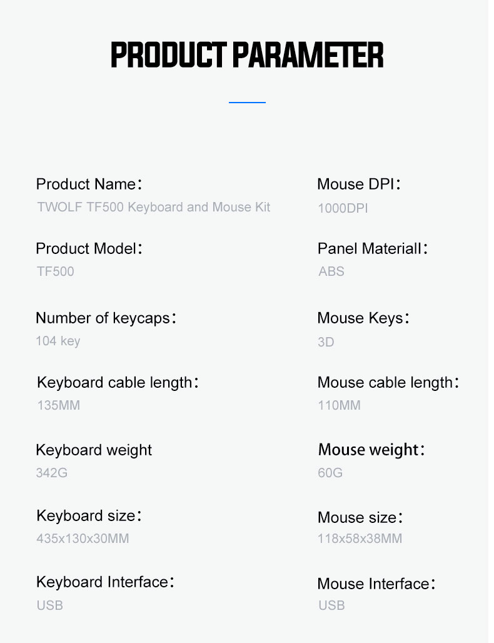This screenshot has width=494, height=643.
Task: Click the 3D mouse keys value
Action: (x=326, y=342)
